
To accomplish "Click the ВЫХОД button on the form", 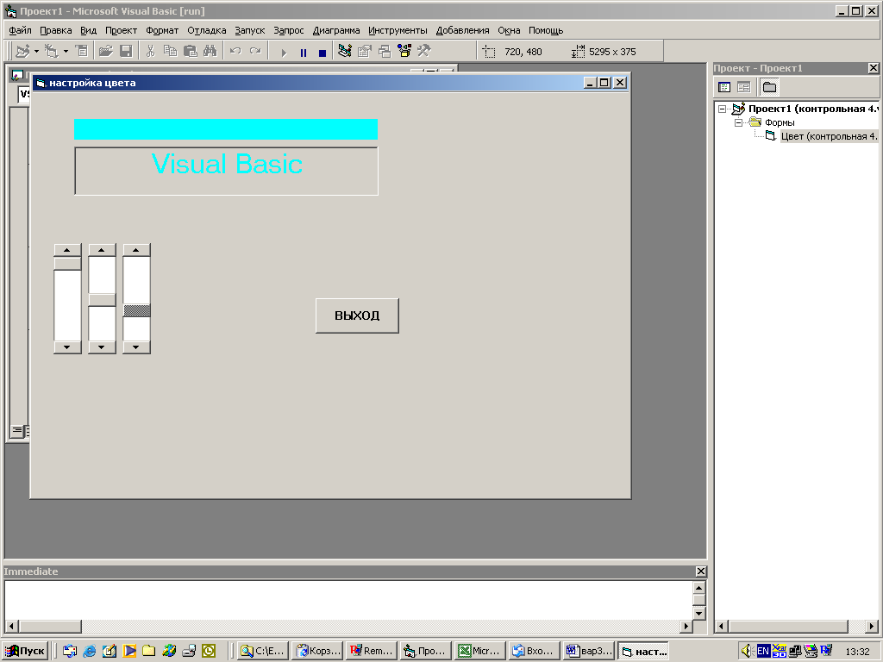I will click(357, 315).
